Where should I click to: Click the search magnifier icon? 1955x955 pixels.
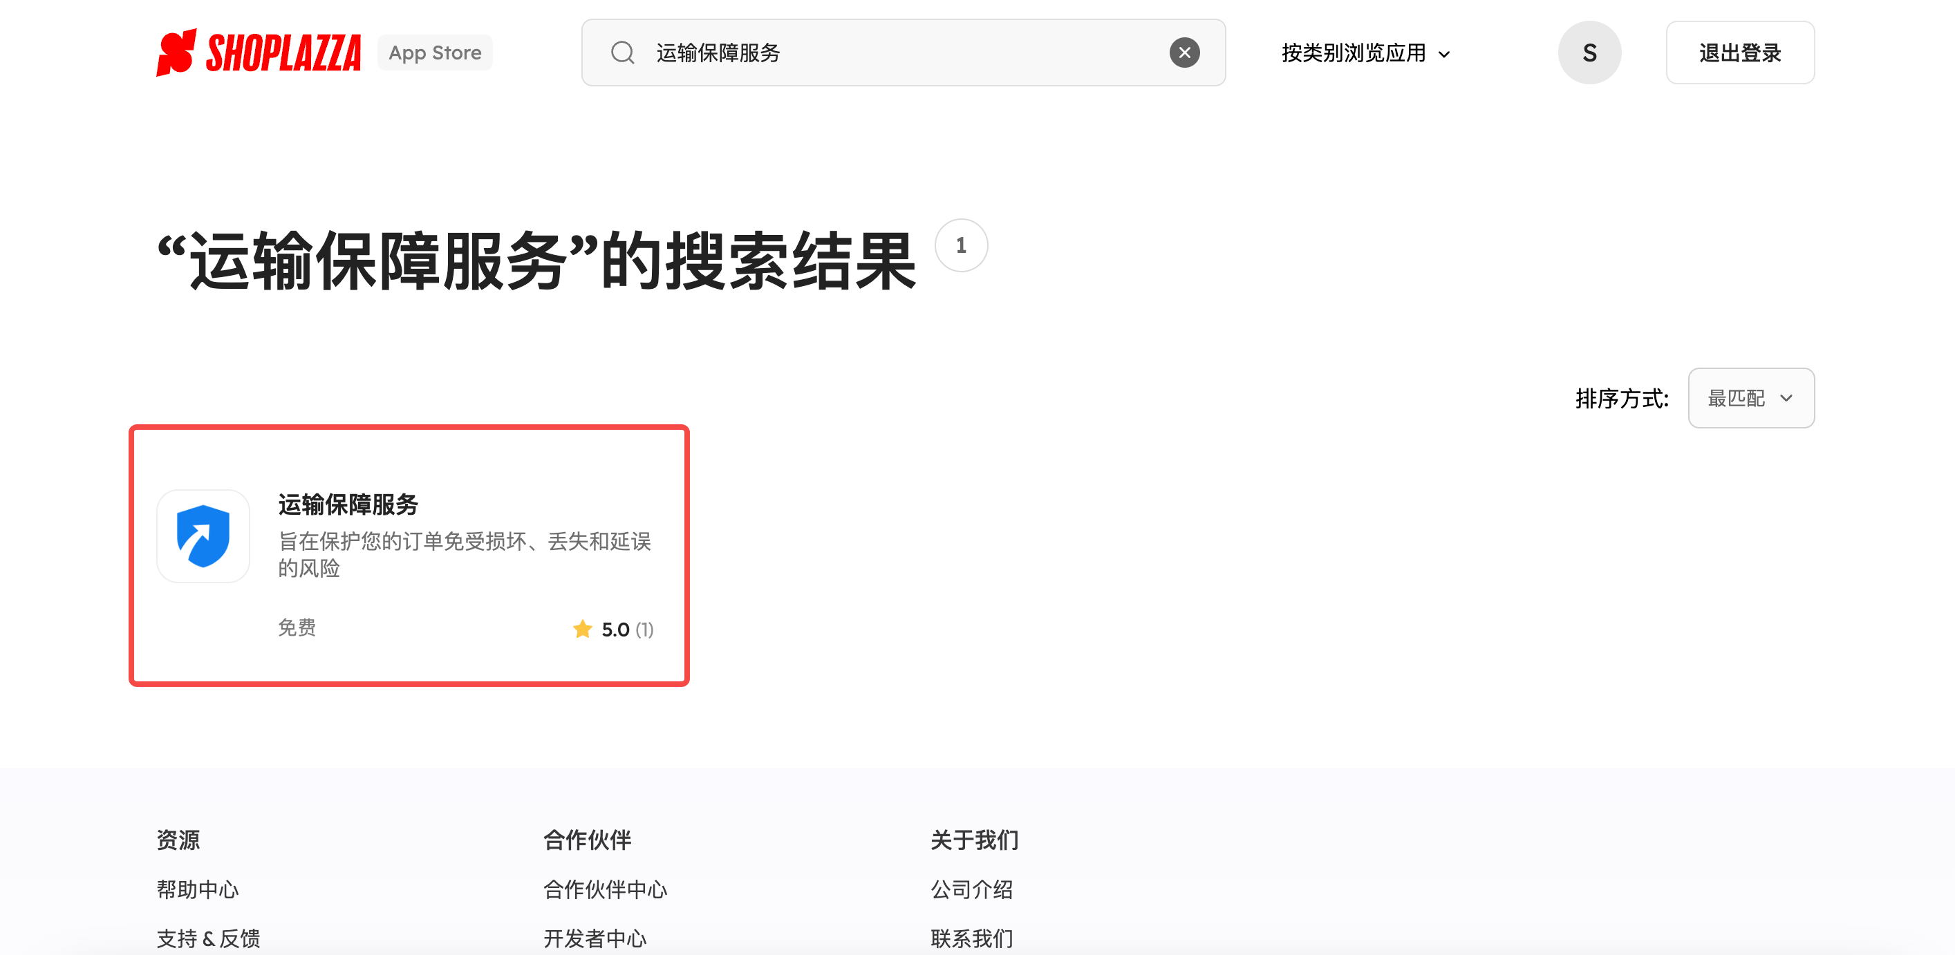622,53
